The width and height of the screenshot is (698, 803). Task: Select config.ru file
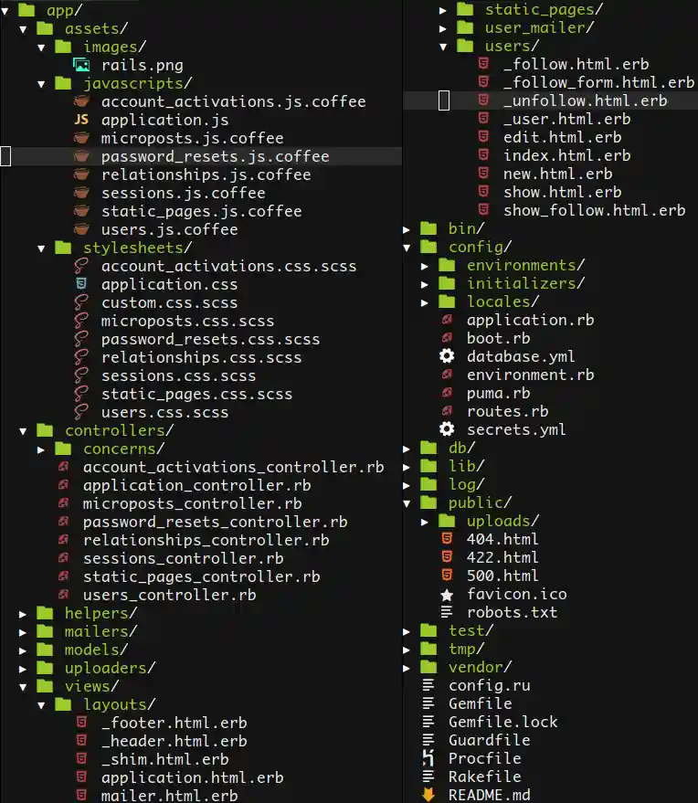point(489,685)
